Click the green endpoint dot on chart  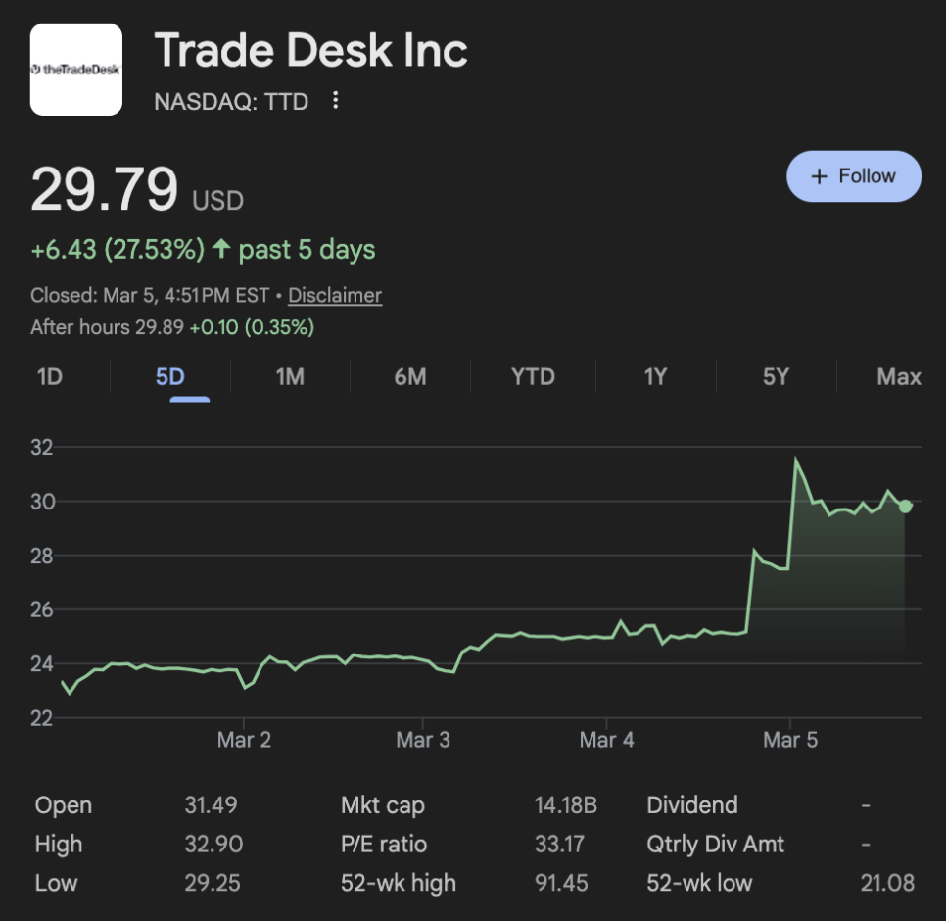pyautogui.click(x=906, y=507)
